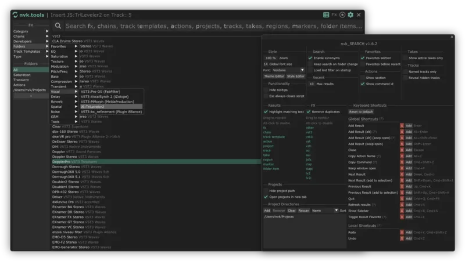465x261 pixels.
Task: Expand Track Templates submenu in sidebar
Action: 31,51
